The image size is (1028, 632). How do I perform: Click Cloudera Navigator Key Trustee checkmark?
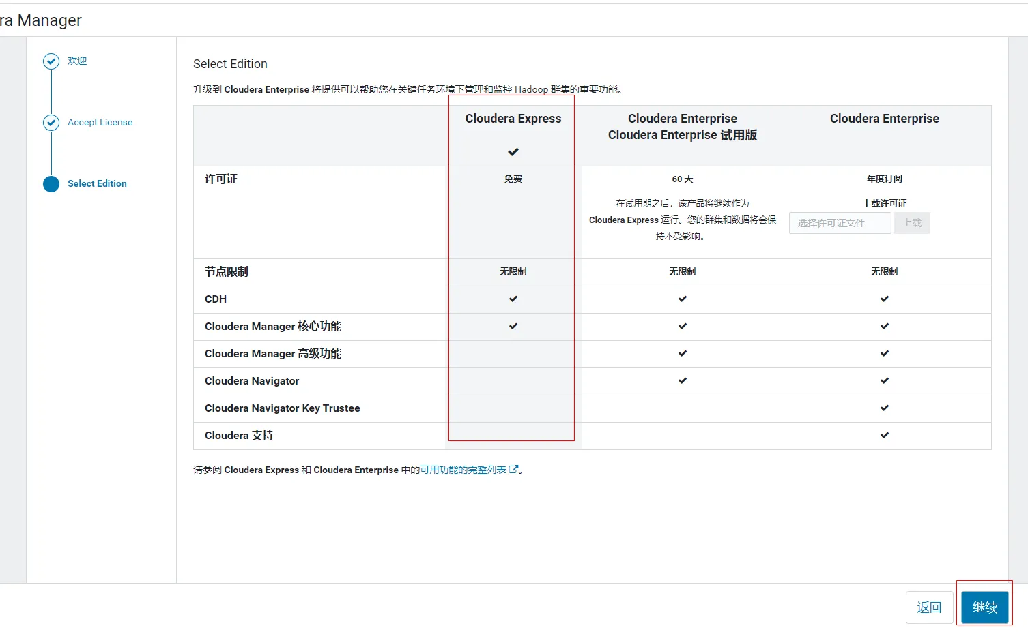(885, 408)
